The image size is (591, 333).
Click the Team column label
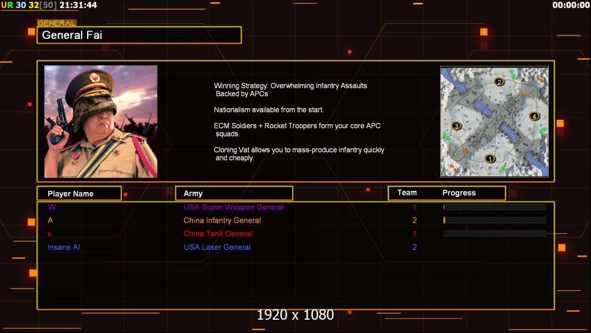[x=407, y=193]
